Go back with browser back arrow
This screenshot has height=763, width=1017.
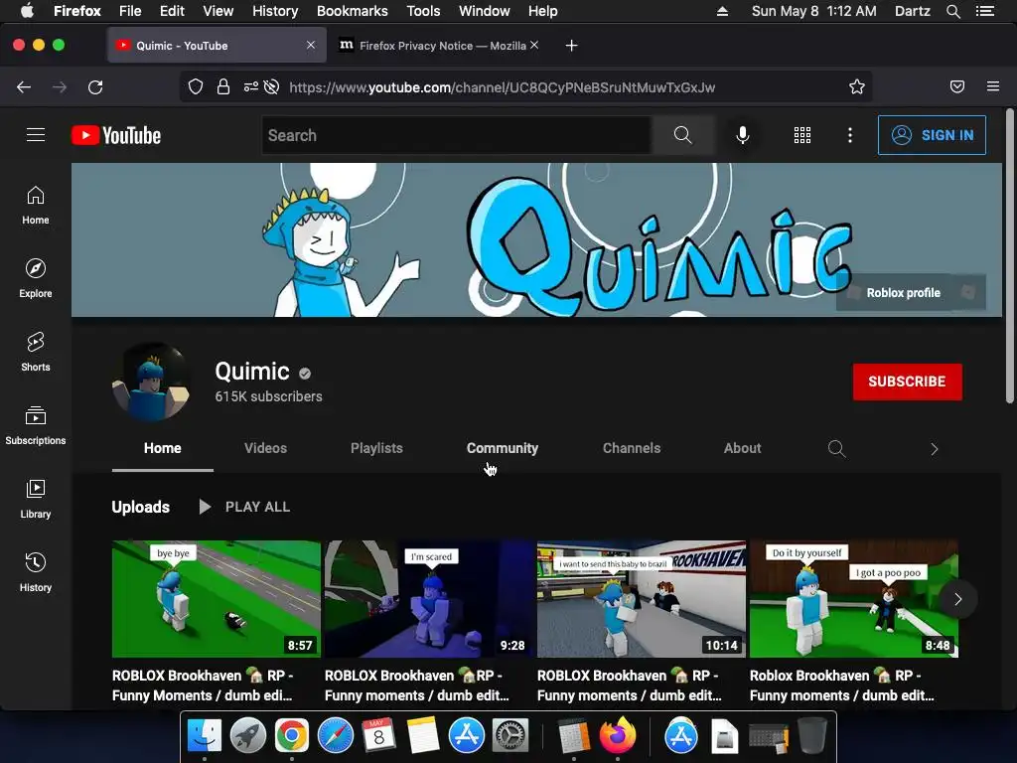pyautogui.click(x=24, y=87)
